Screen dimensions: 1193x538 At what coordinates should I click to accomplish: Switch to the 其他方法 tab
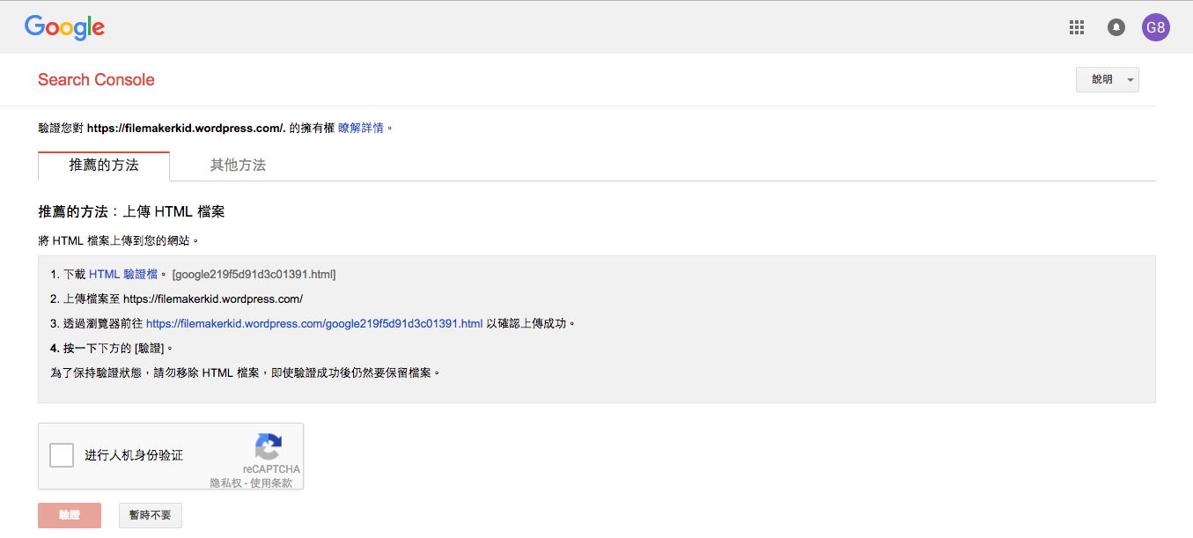click(238, 166)
